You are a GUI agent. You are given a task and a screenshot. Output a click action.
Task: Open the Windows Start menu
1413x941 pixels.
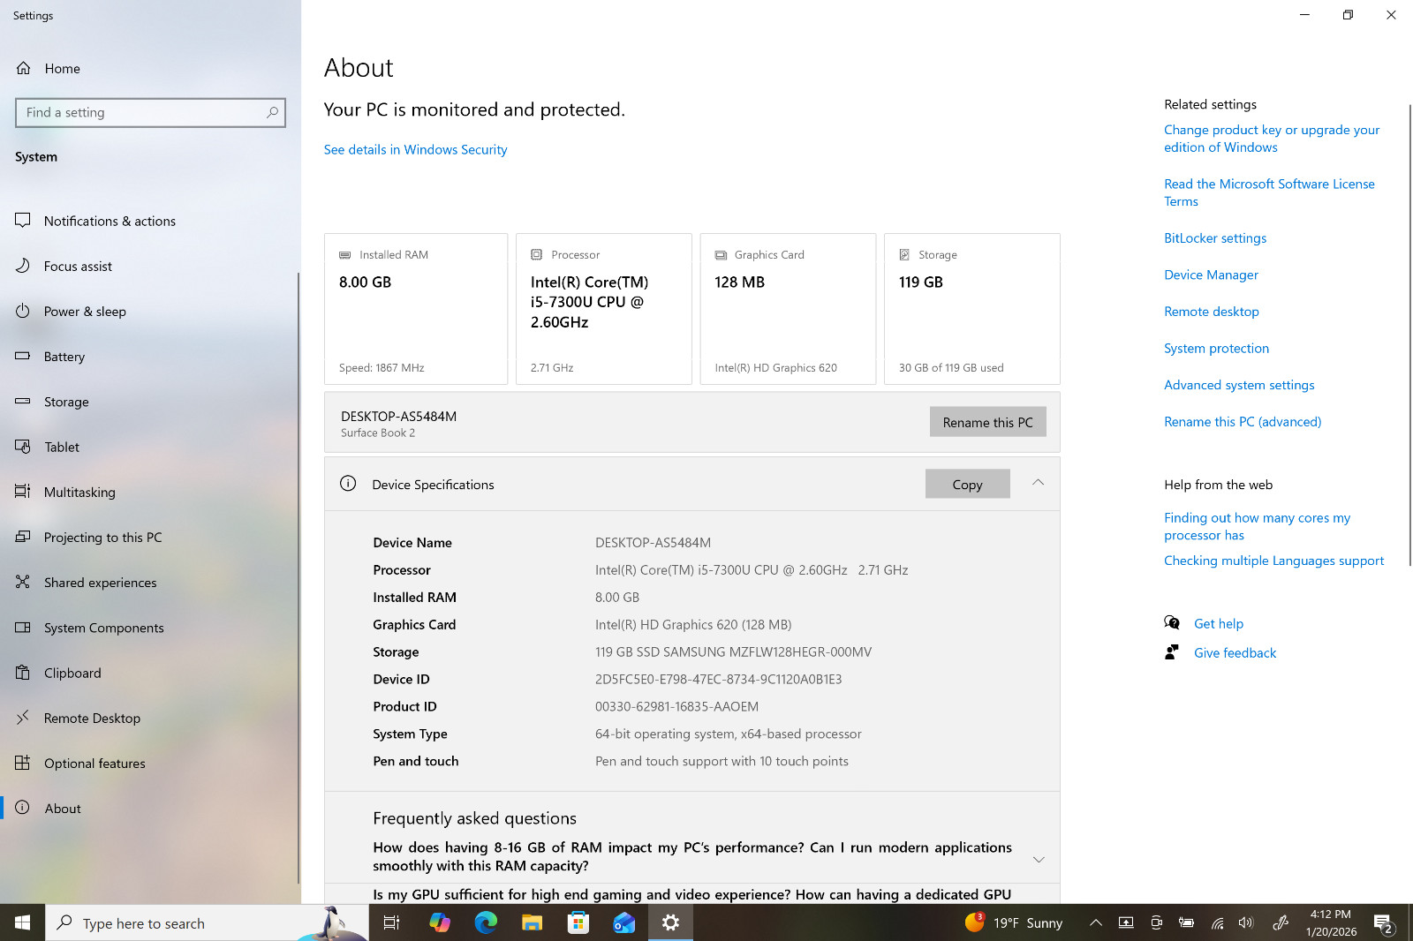pos(23,922)
